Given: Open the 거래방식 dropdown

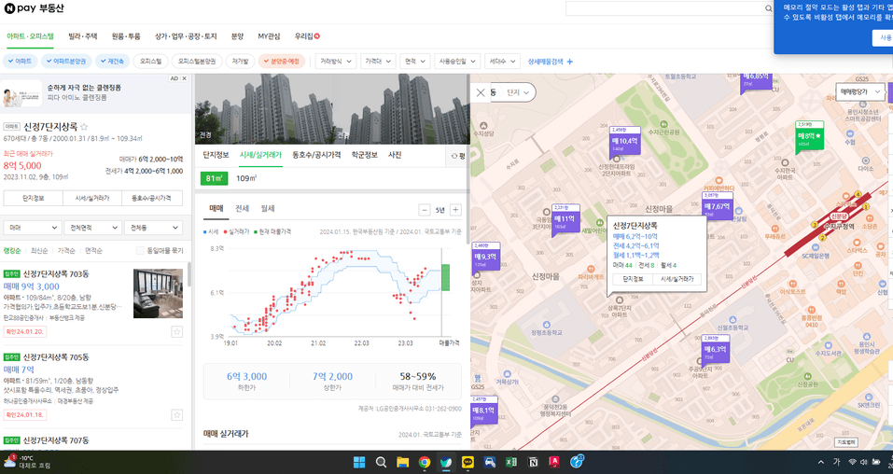Looking at the screenshot, I should (x=336, y=61).
